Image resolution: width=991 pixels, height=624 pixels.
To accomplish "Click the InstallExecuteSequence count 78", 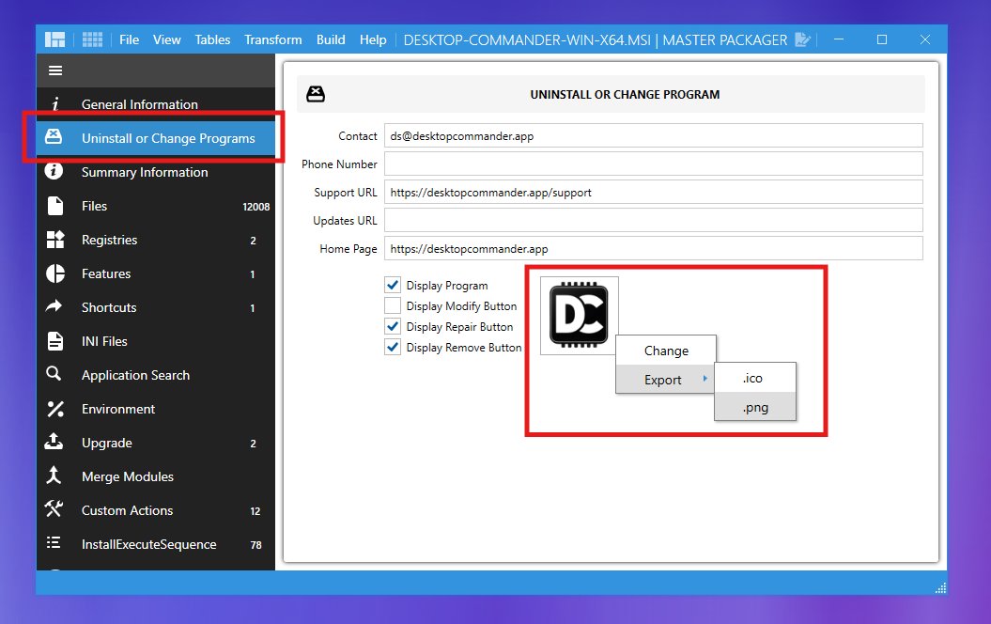I will [x=255, y=545].
